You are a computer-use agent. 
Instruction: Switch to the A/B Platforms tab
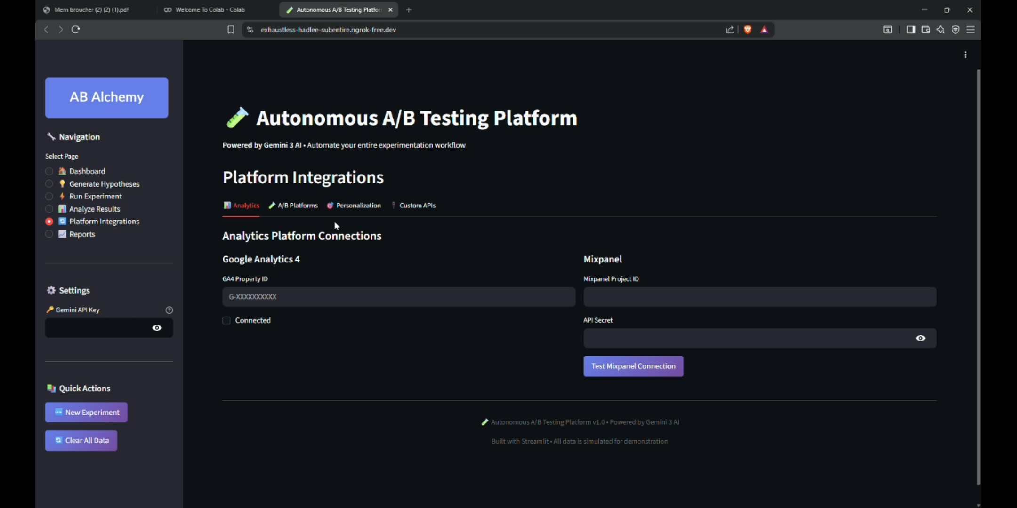pos(293,206)
